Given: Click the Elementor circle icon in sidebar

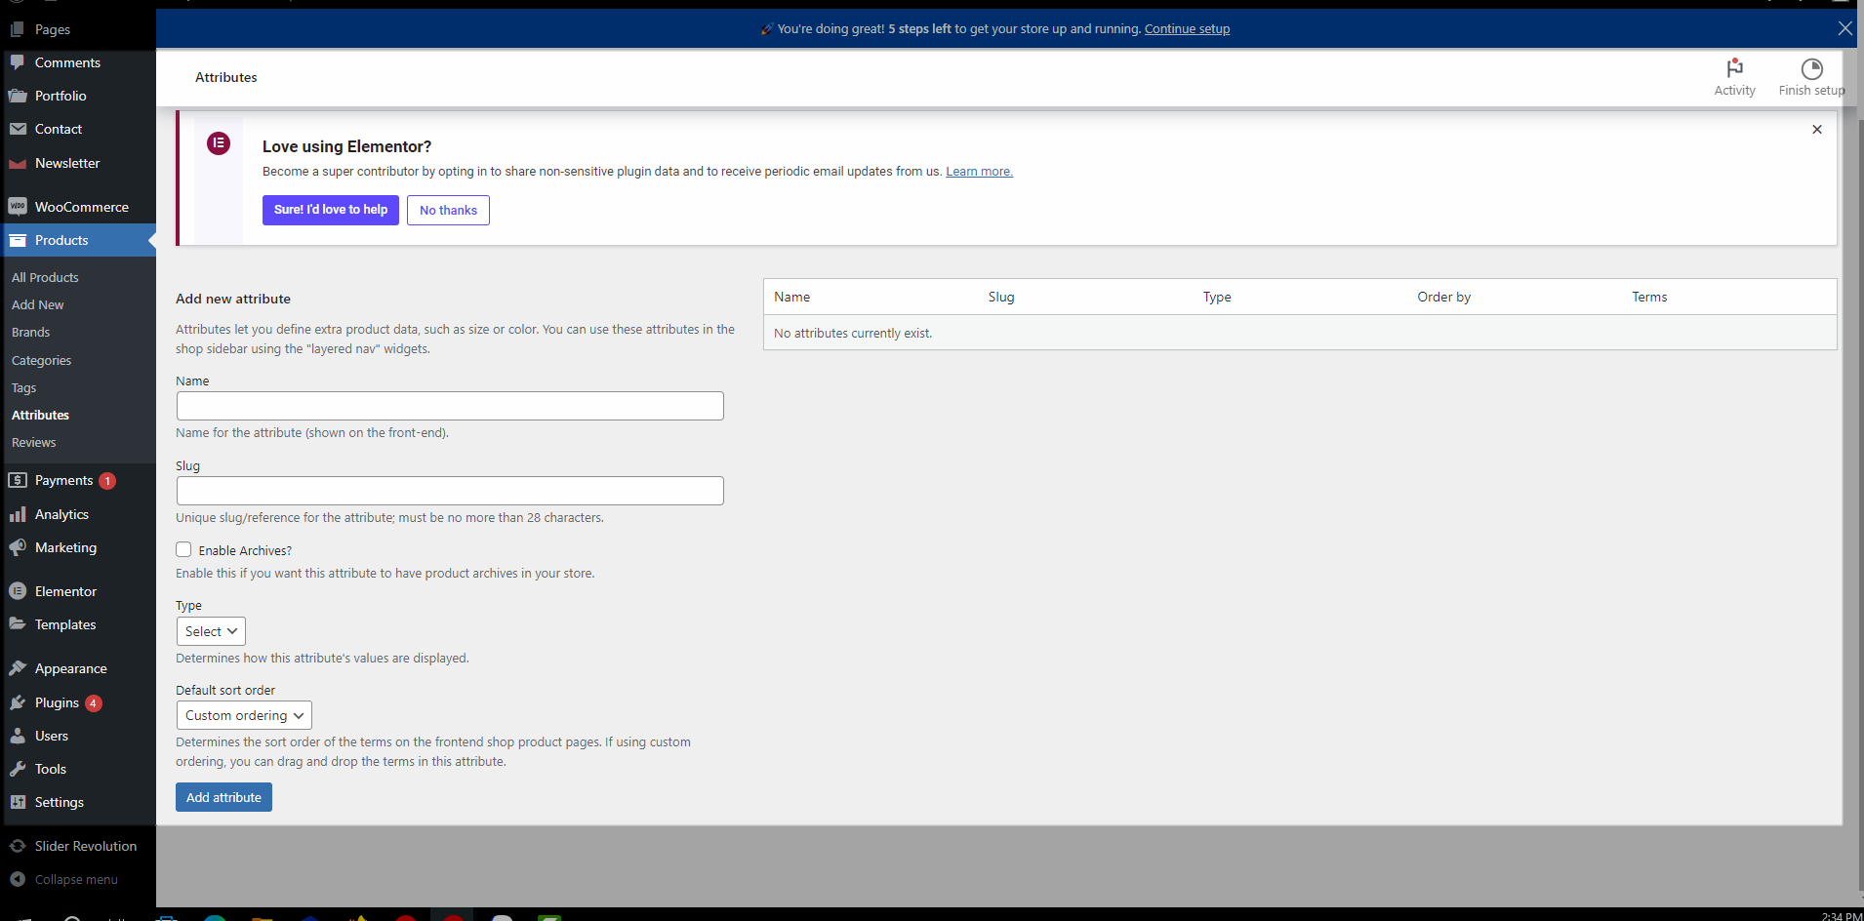Looking at the screenshot, I should [18, 591].
